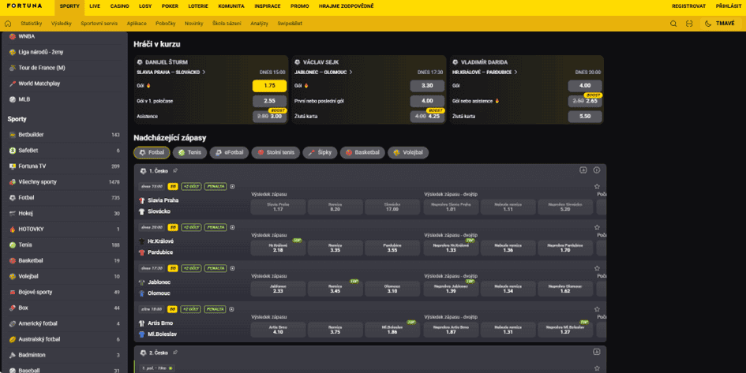
Task: Select Basketbal filter chip
Action: pyautogui.click(x=362, y=152)
